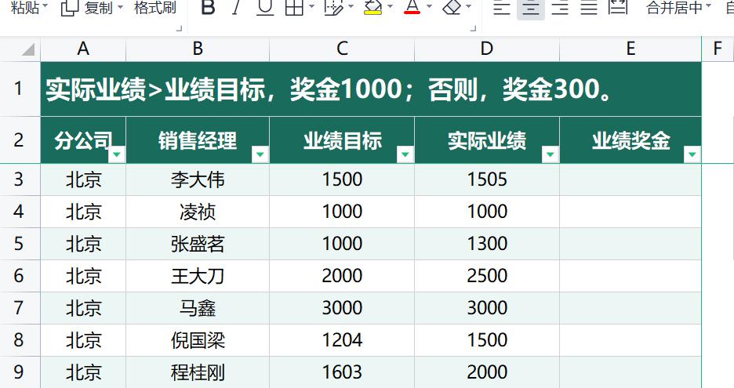Open the eraser clear dropdown arrow

(469, 7)
